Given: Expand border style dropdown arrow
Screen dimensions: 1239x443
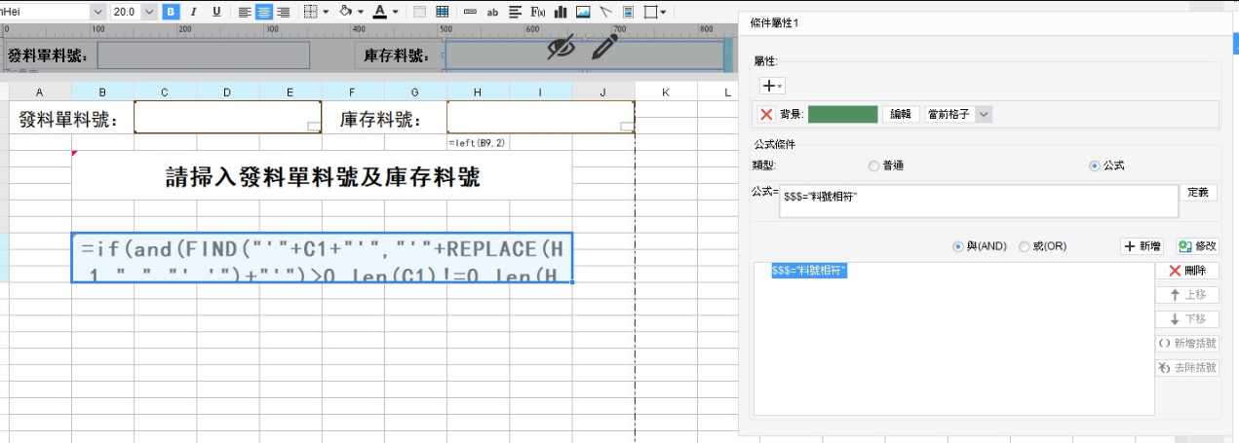Looking at the screenshot, I should point(326,12).
